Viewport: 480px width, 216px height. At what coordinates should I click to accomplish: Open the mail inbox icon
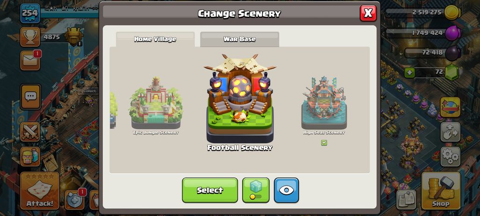point(30,60)
